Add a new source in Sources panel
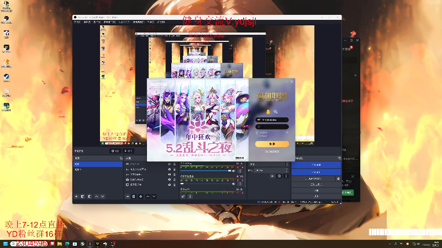The width and height of the screenshot is (442, 248). [x=128, y=197]
